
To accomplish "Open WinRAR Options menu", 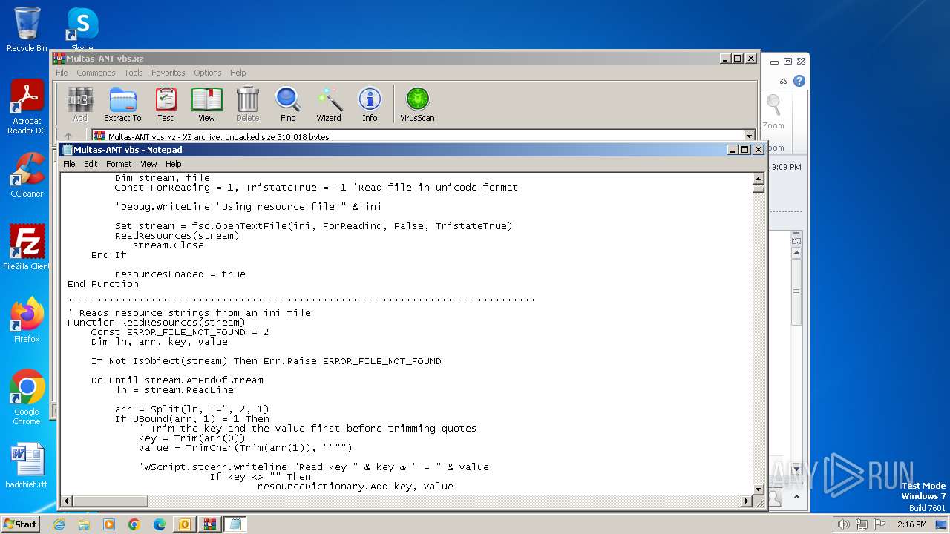I will click(x=208, y=73).
